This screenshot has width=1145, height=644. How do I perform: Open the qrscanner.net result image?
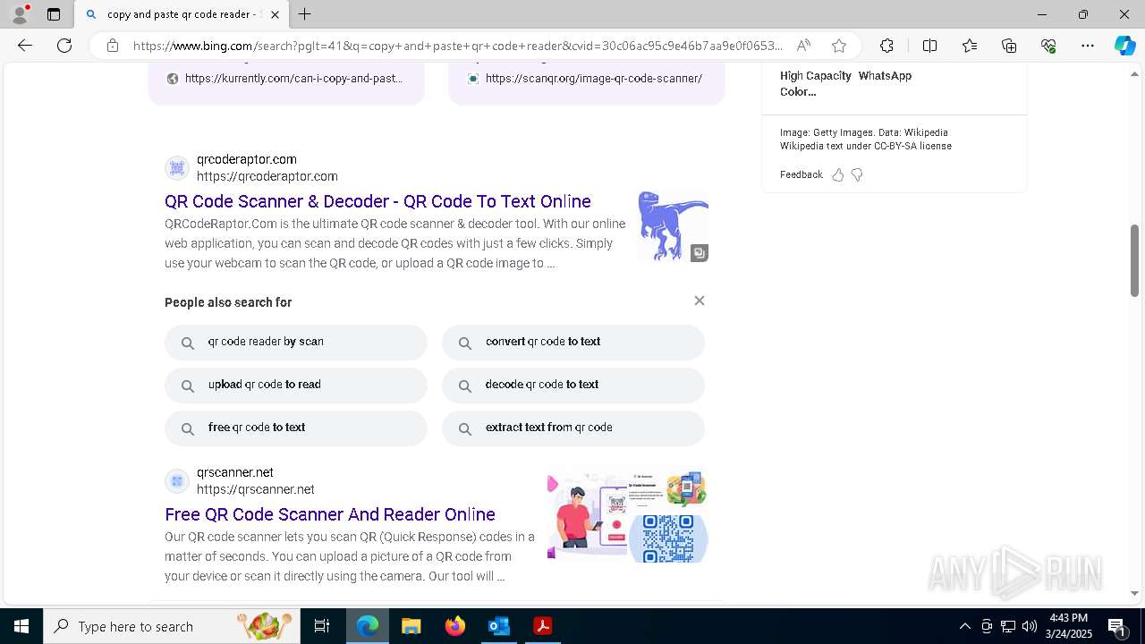(x=627, y=516)
